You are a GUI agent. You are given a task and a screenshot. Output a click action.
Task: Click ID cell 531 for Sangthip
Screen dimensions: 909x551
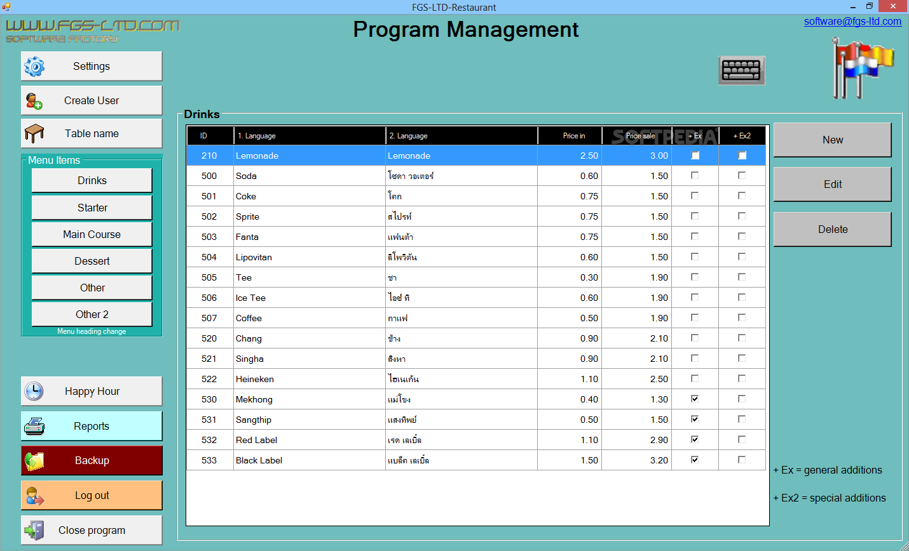tap(210, 420)
